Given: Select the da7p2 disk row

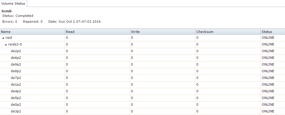Looking at the screenshot, I should tap(142, 78).
